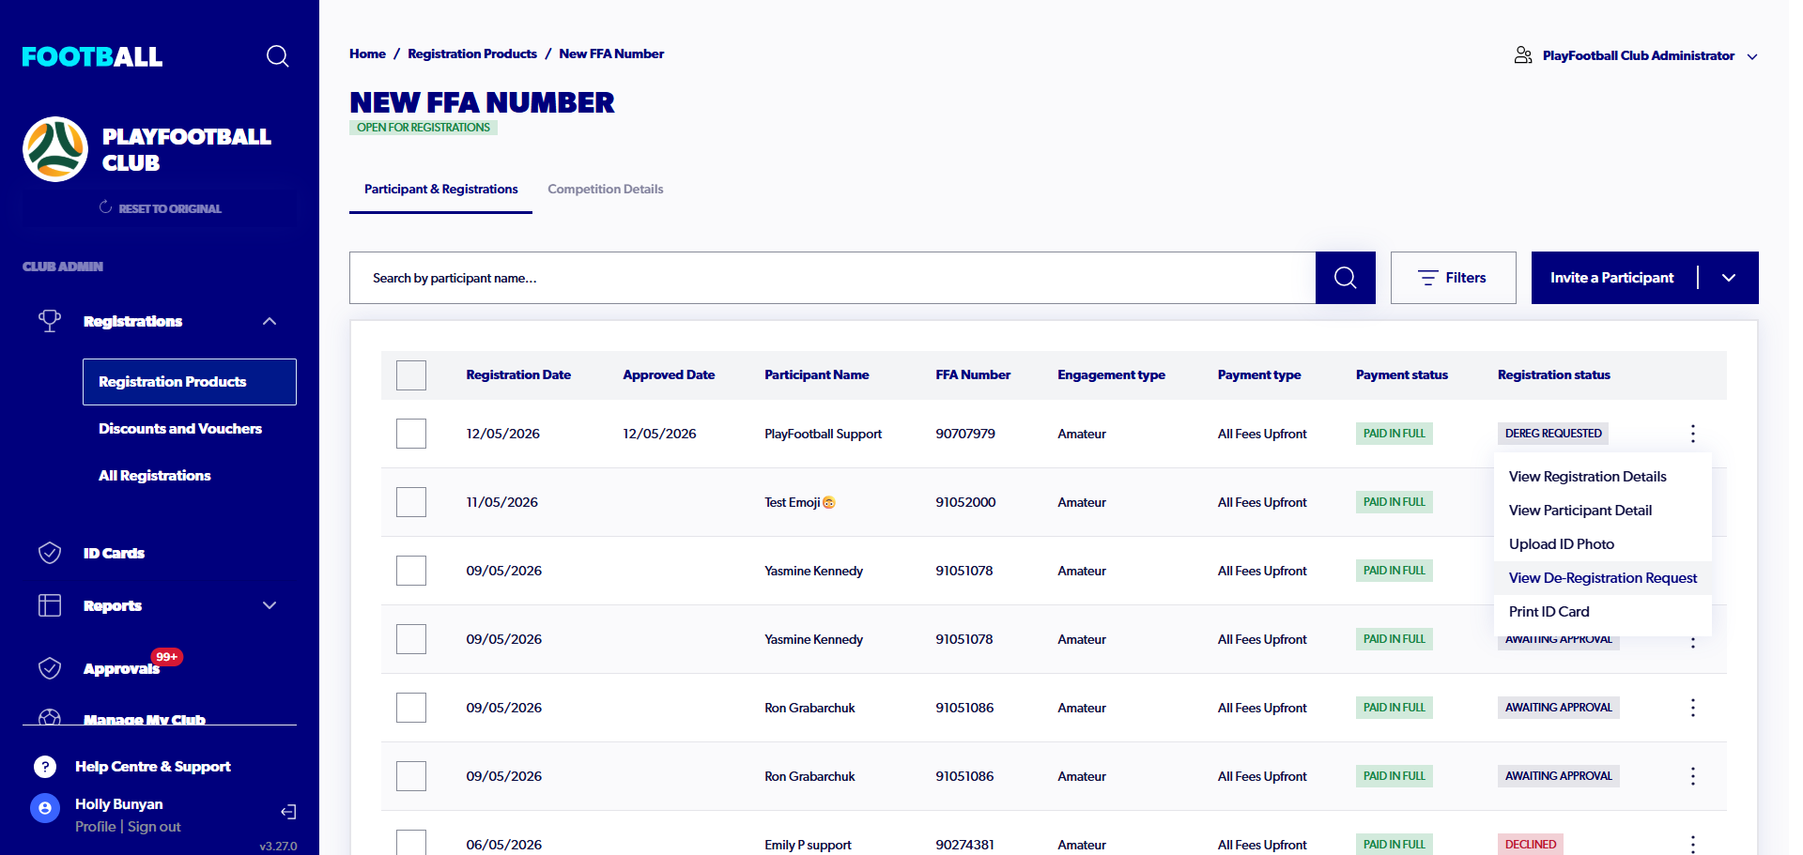
Task: Open the Invite a Participant dropdown arrow
Action: [x=1729, y=278]
